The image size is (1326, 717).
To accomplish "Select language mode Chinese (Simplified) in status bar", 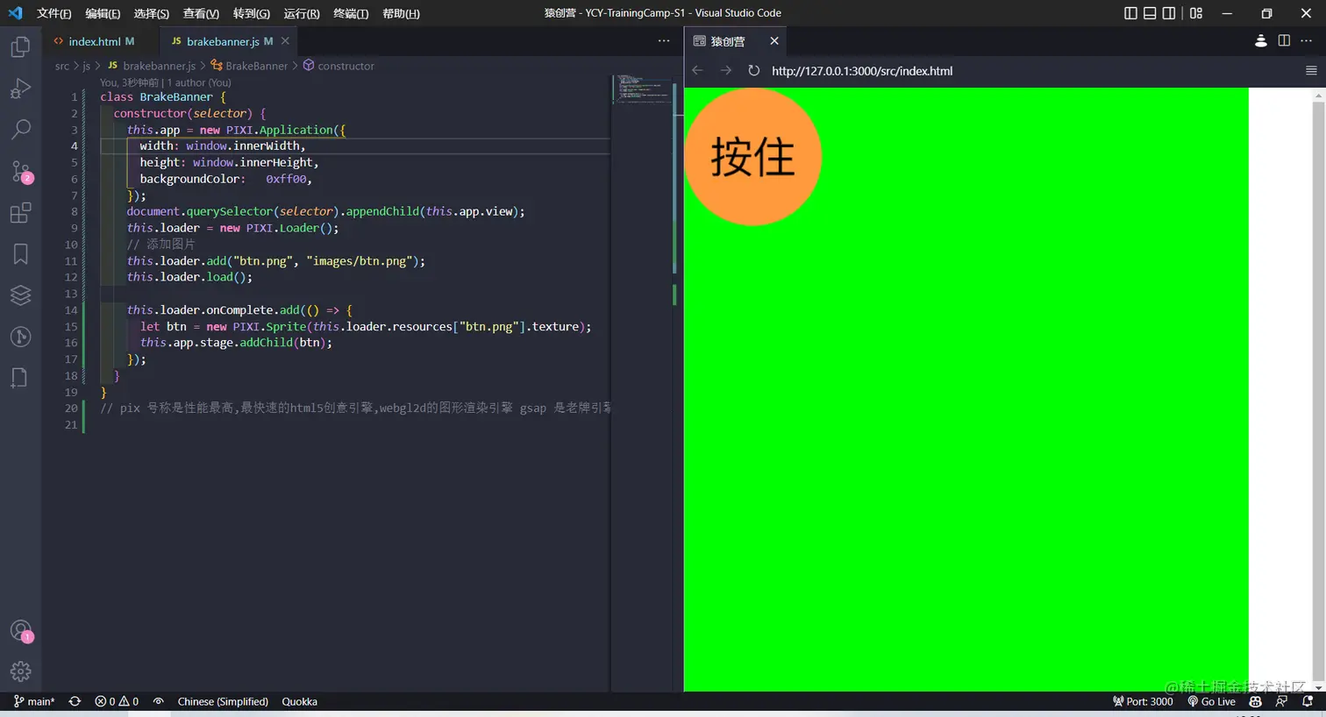I will [223, 701].
